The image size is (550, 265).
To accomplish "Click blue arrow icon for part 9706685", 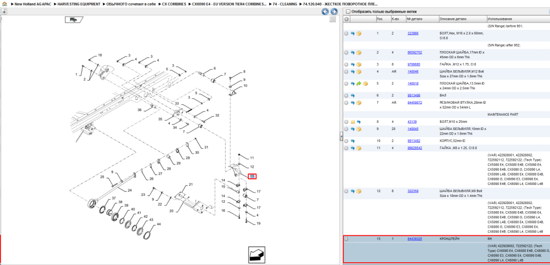I will (353, 65).
